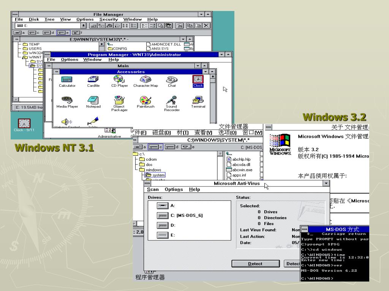Select the CD Player icon

click(119, 82)
